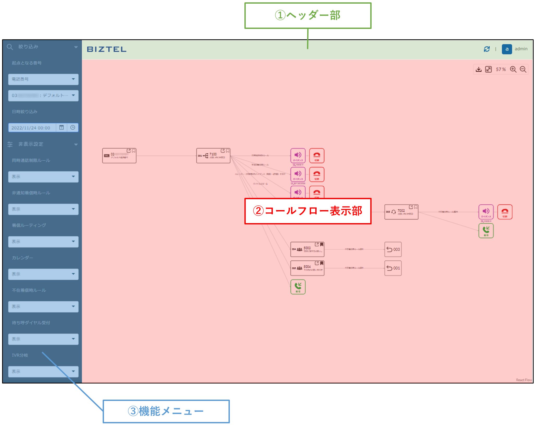Open the clock time picker icon
Image resolution: width=536 pixels, height=428 pixels.
[x=73, y=128]
